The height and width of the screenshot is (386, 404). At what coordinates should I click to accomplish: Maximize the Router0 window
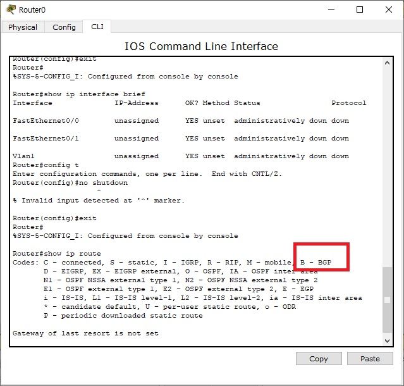click(x=360, y=9)
